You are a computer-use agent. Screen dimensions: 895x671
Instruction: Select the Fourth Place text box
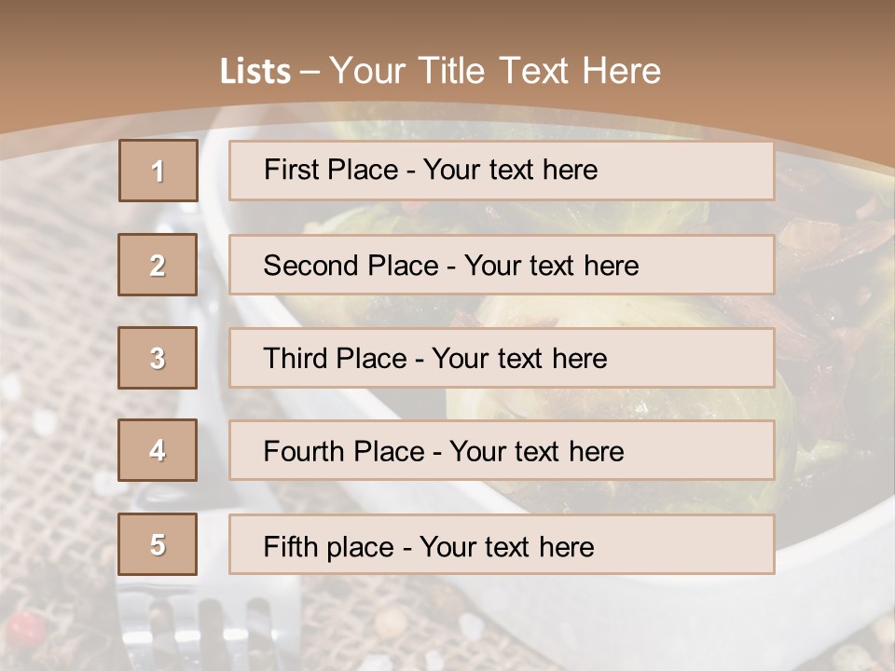pyautogui.click(x=502, y=450)
